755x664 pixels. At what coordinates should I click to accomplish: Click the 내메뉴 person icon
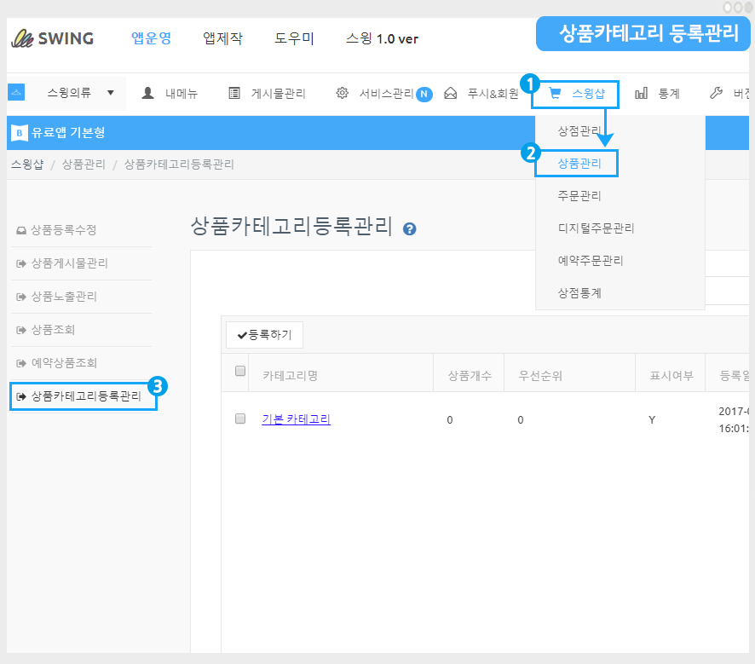[147, 94]
